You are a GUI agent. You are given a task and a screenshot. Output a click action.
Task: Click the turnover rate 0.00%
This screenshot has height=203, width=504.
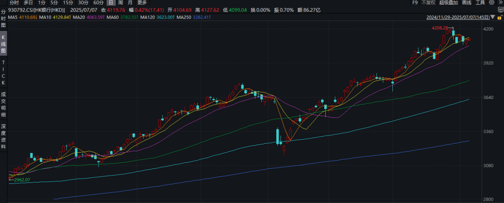pyautogui.click(x=263, y=10)
